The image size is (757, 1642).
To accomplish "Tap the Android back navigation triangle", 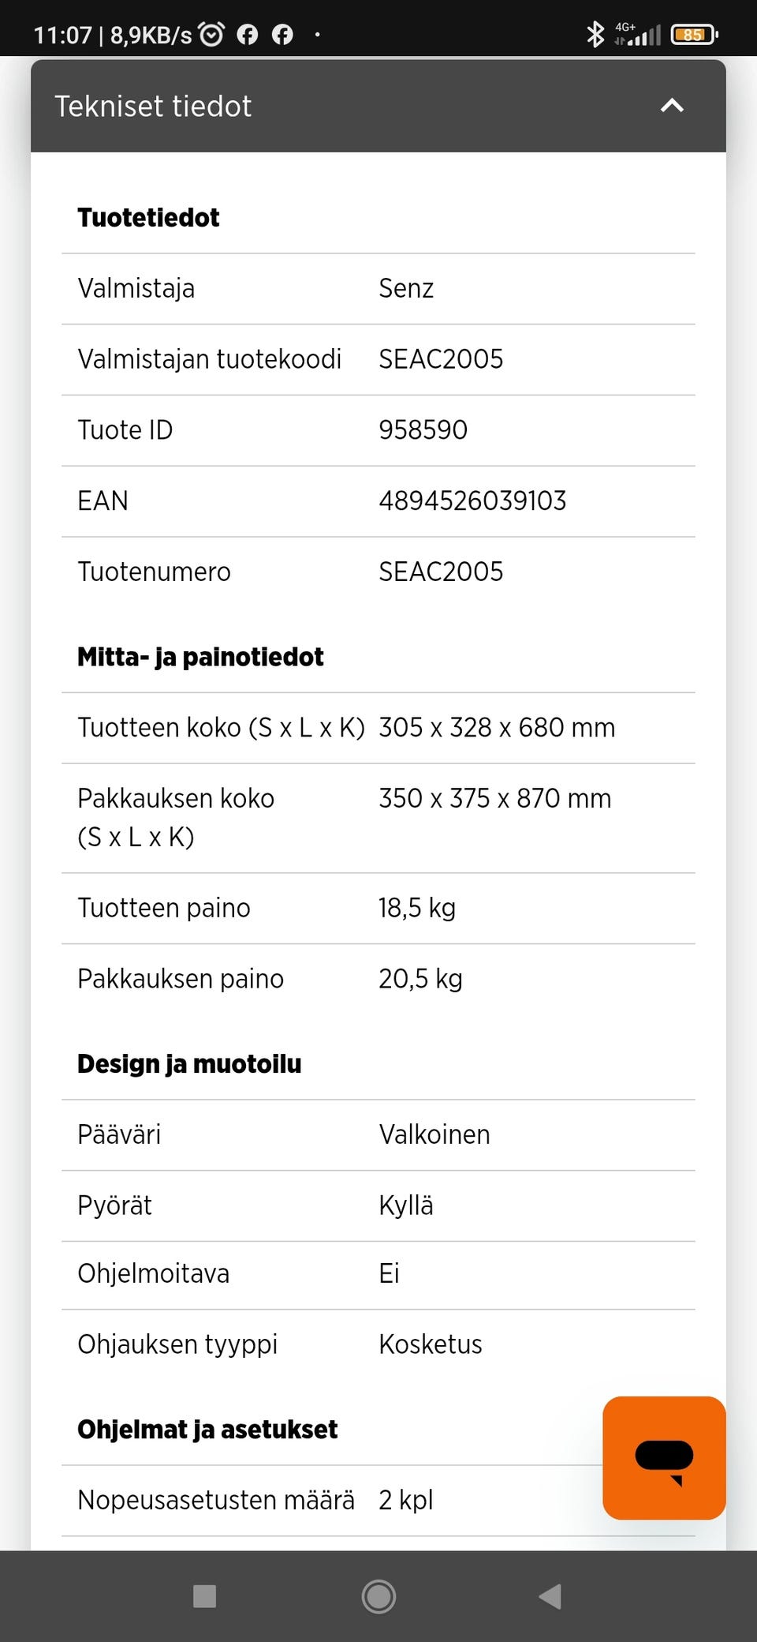I will pyautogui.click(x=550, y=1596).
